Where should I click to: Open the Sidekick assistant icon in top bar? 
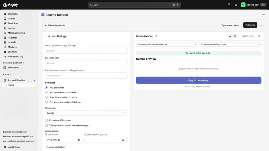tap(229, 5)
